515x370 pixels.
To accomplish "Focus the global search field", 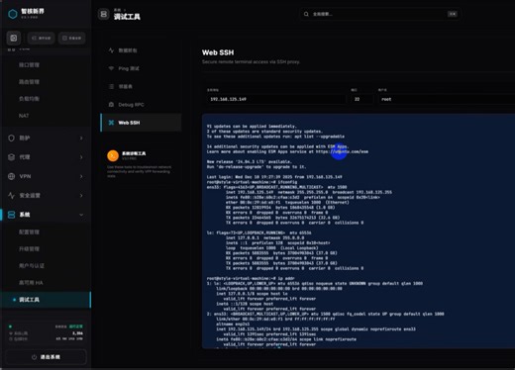I will pos(379,14).
